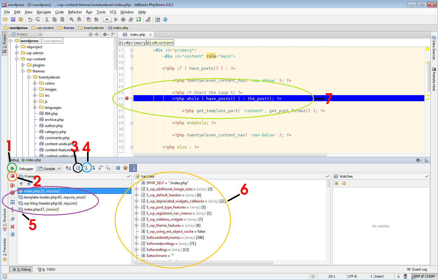This screenshot has height=280, width=438.
Task: Open the run configuration dropdown in toolbar
Action: tap(107, 19)
